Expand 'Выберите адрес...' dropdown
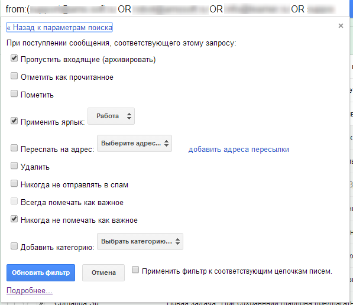 134,144
